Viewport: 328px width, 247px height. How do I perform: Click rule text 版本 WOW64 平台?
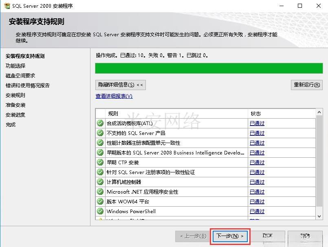click(x=128, y=202)
